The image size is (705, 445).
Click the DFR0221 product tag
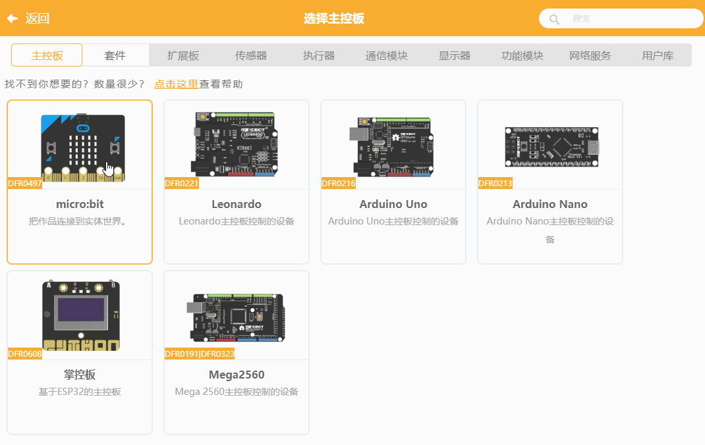point(182,183)
